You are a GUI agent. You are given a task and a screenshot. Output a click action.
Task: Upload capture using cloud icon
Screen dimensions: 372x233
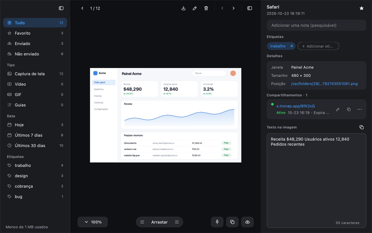pyautogui.click(x=247, y=222)
